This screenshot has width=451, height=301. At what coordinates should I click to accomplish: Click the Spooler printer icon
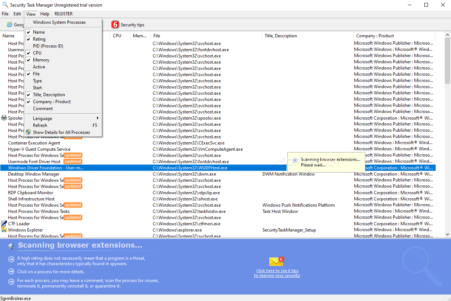pyautogui.click(x=4, y=118)
